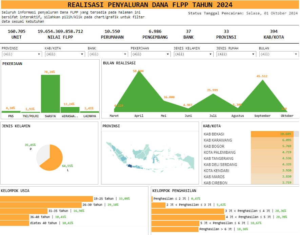Image resolution: width=300 pixels, height=235 pixels.
Task: Expand the JENIS KELAMIN filter dropdown
Action: coord(194,54)
